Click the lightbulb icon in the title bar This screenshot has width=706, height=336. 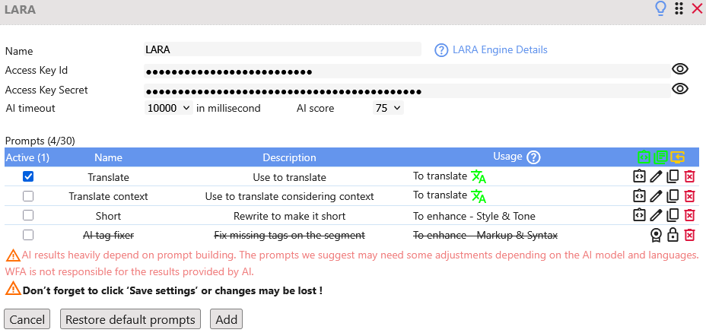point(660,8)
